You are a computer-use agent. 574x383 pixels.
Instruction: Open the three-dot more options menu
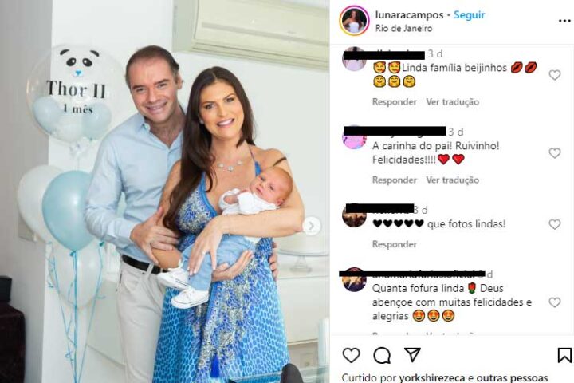(564, 21)
